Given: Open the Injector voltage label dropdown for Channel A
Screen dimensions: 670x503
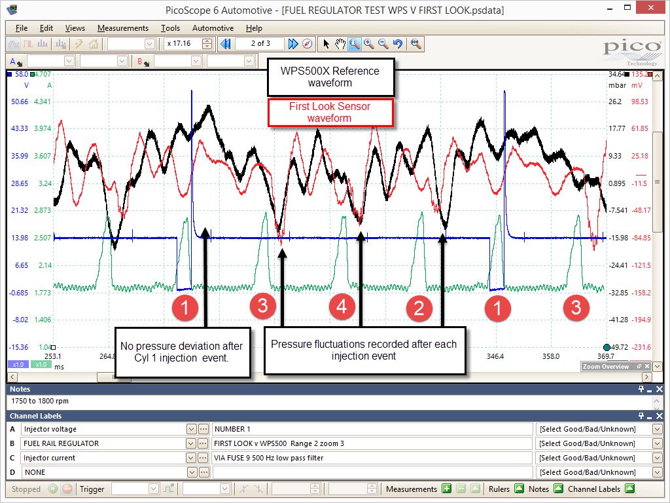Looking at the screenshot, I should click(x=190, y=429).
